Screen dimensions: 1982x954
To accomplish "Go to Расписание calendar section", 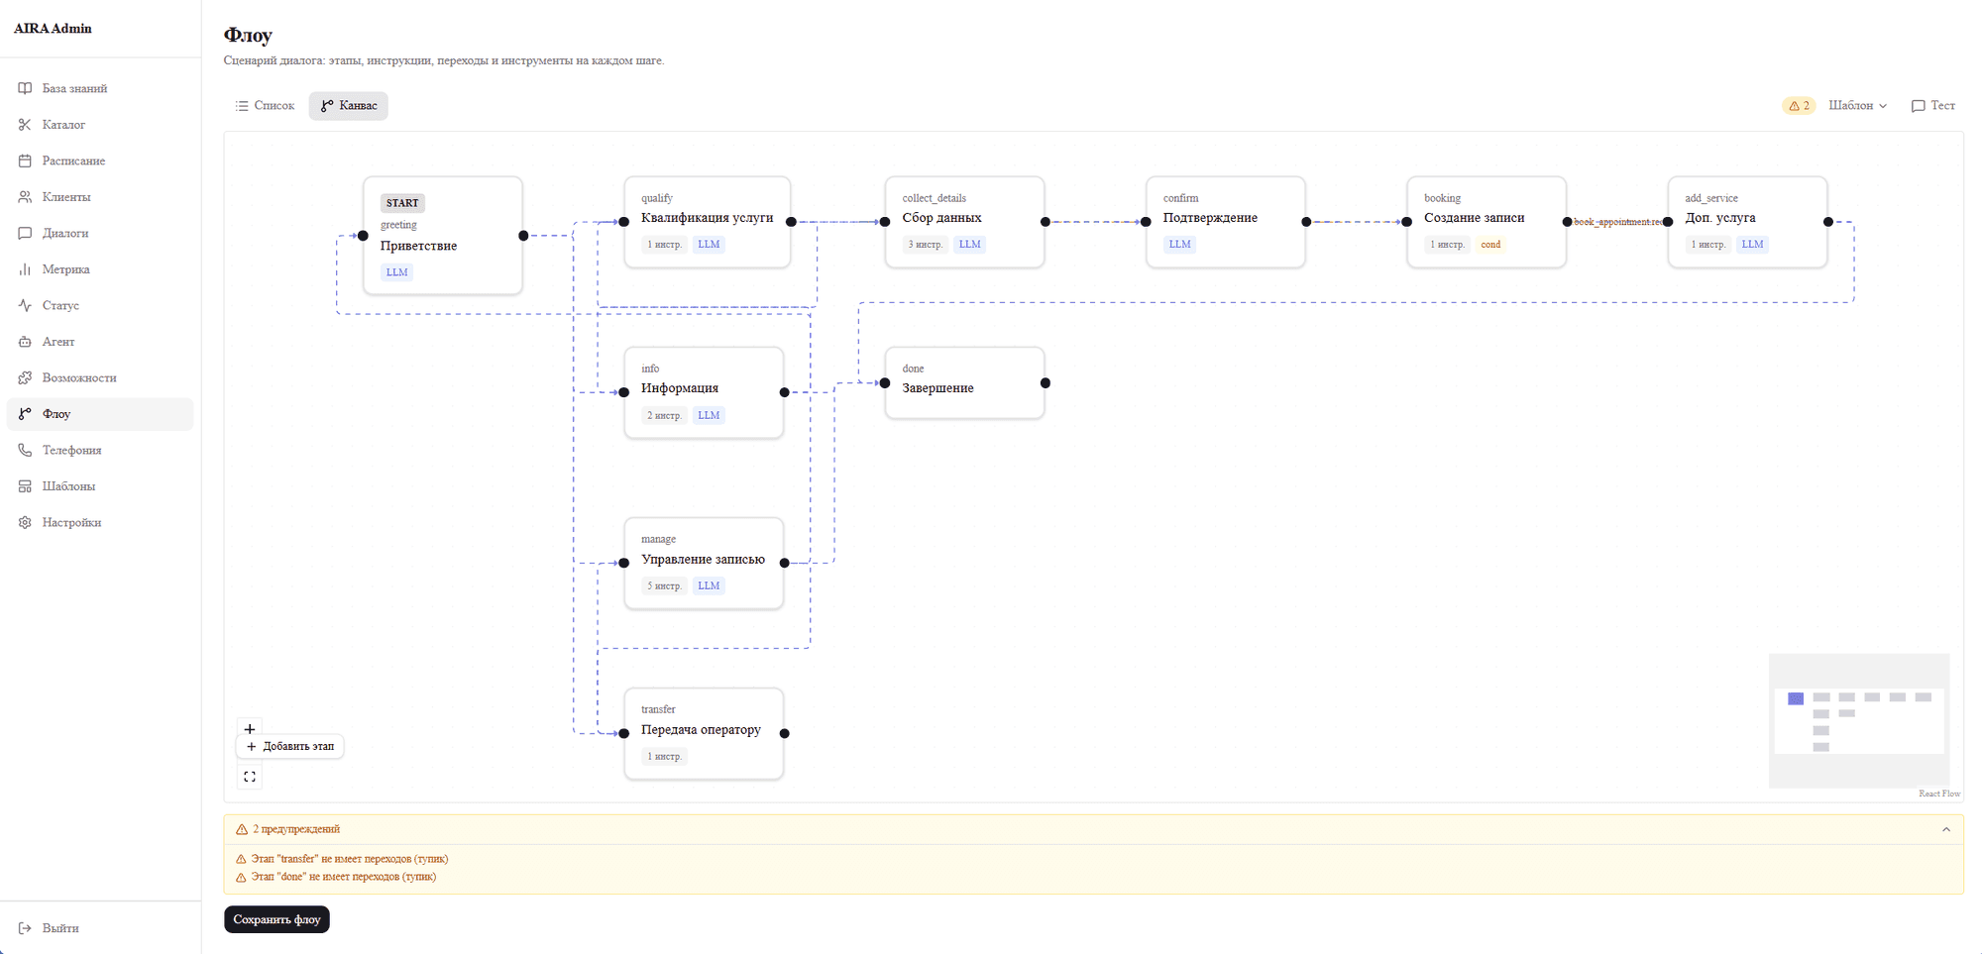I will pos(99,160).
